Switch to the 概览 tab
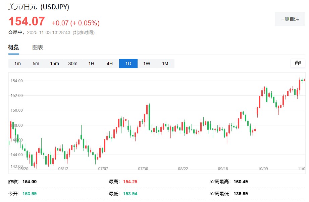309x202 pixels. 14,47
